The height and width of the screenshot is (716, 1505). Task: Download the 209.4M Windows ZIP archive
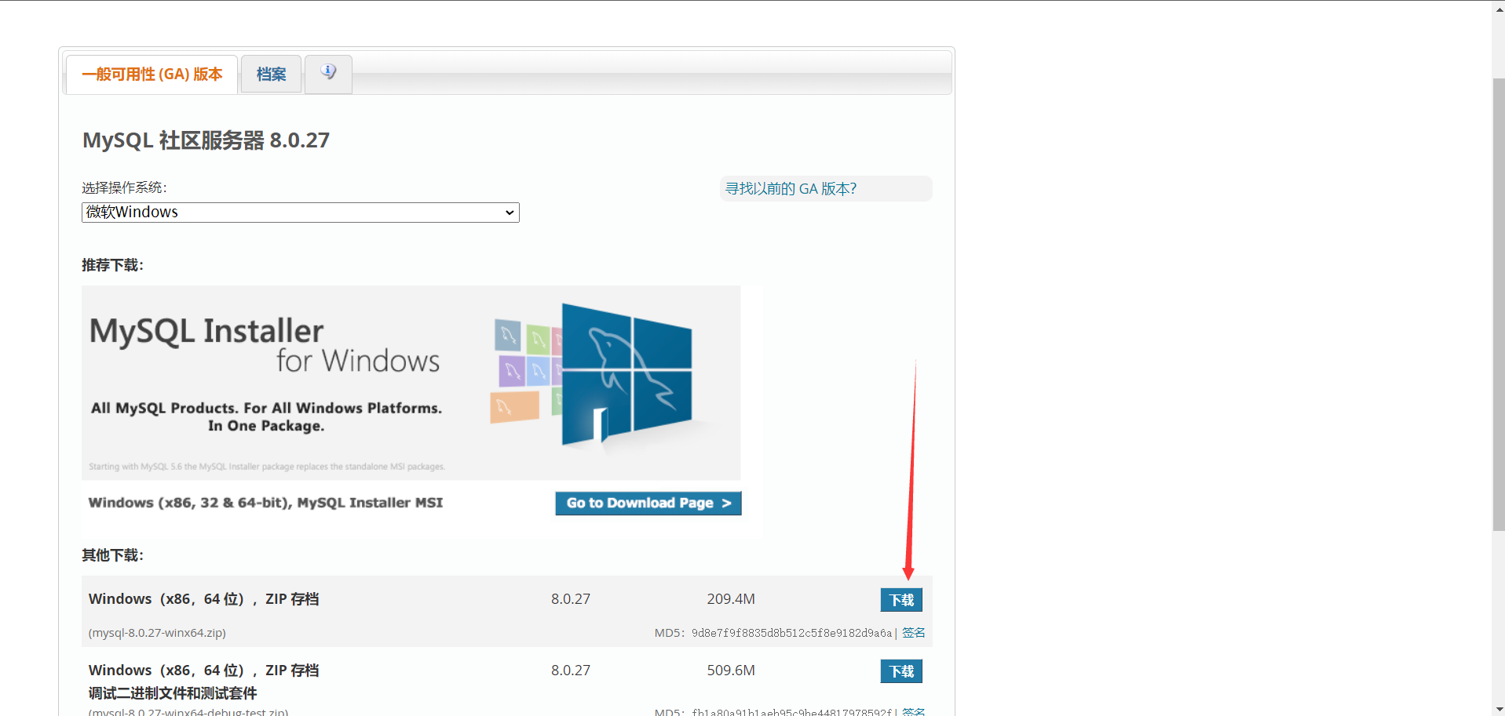click(x=901, y=600)
